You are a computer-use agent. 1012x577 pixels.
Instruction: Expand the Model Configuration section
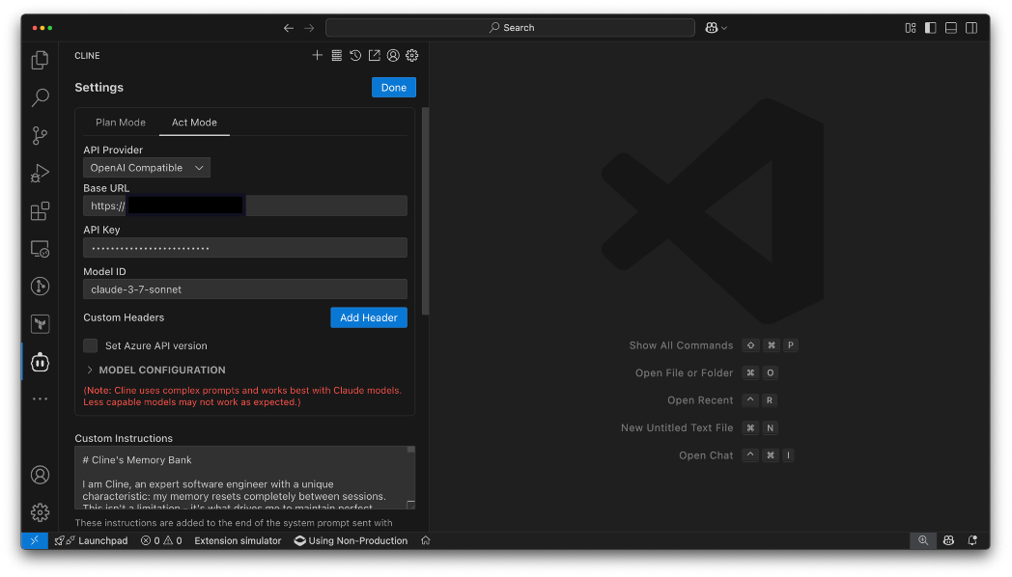coord(155,370)
